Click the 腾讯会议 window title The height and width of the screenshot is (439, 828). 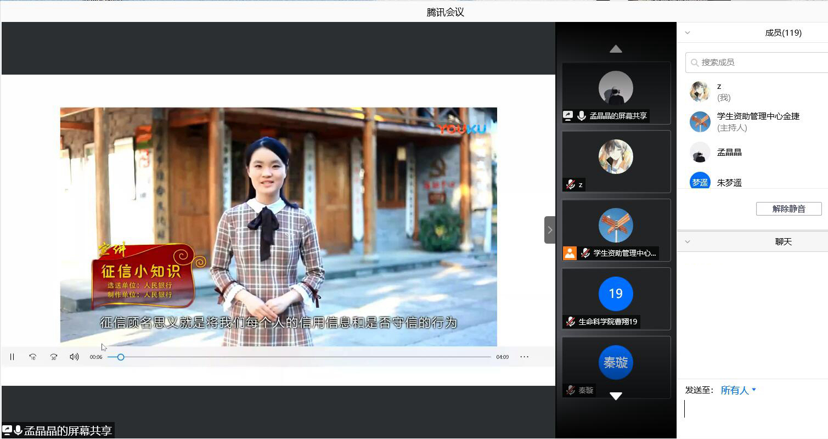[x=446, y=12]
